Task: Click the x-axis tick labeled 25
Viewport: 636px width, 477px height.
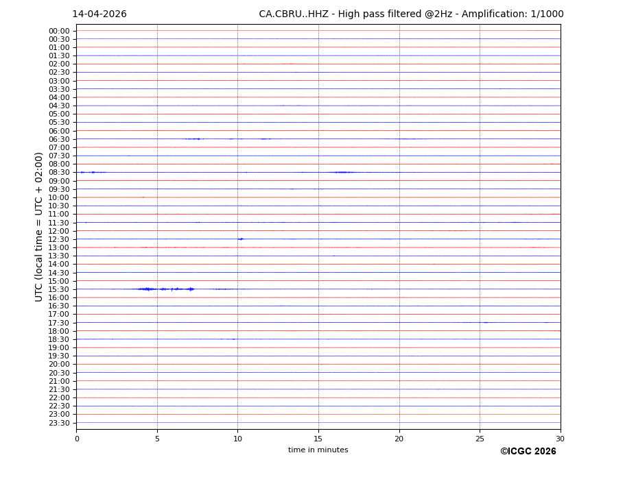Action: click(480, 439)
